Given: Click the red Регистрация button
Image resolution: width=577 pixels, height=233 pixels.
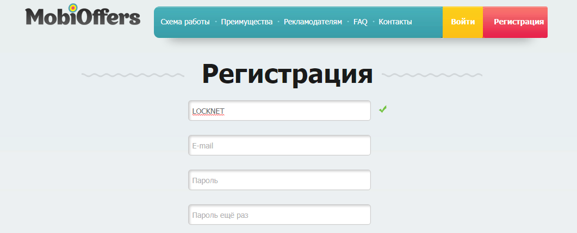Looking at the screenshot, I should tap(515, 22).
